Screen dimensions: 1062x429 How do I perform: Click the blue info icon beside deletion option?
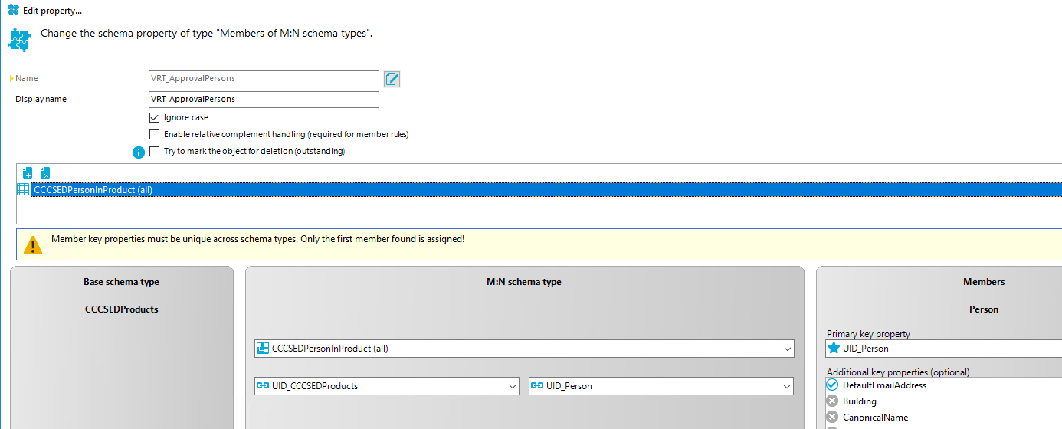click(139, 152)
